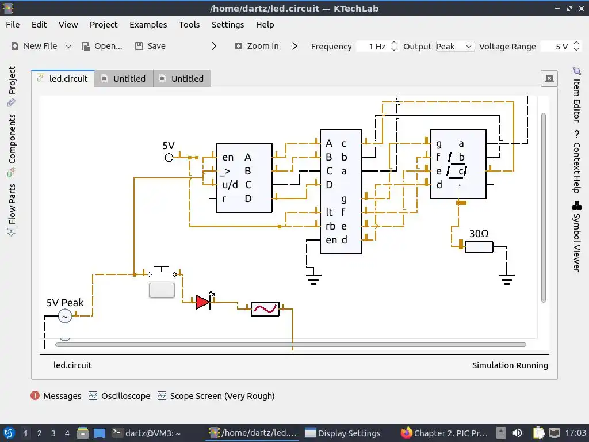Viewport: 589px width, 442px height.
Task: Select the signal lamp component
Action: [x=265, y=309]
